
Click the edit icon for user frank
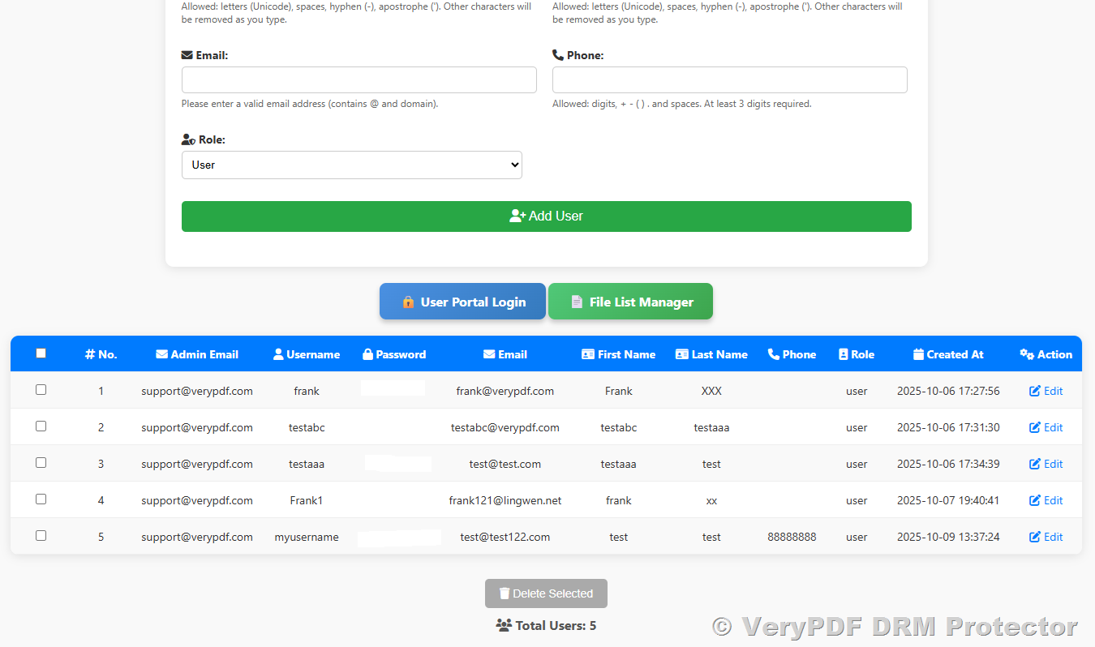pyautogui.click(x=1035, y=391)
